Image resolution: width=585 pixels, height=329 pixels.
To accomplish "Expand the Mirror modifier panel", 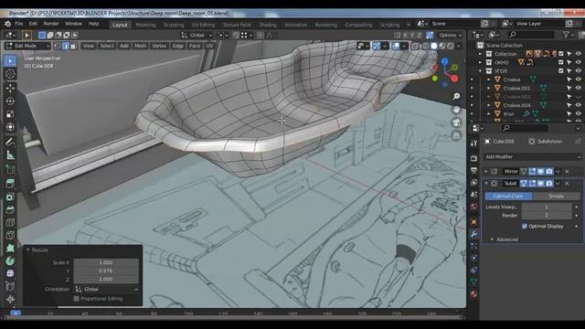I will tap(486, 171).
